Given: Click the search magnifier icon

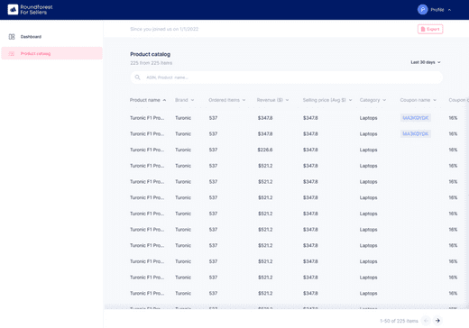Looking at the screenshot, I should (138, 77).
